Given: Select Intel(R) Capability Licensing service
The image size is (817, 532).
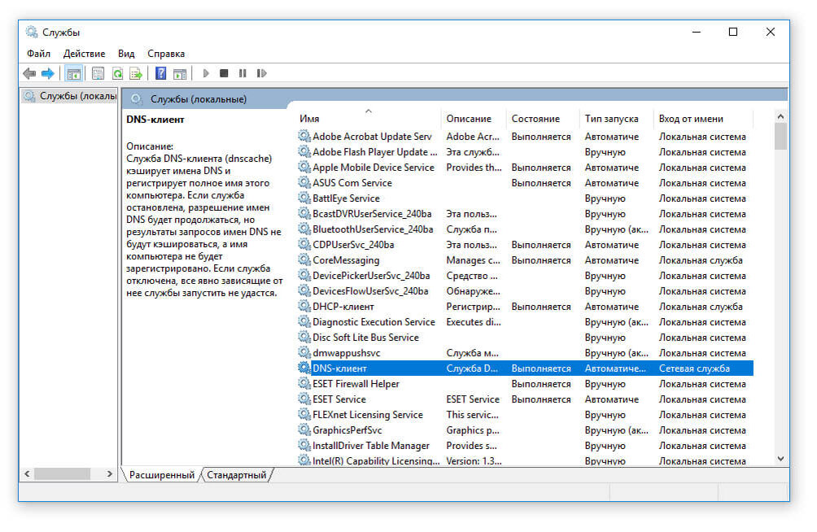Looking at the screenshot, I should pyautogui.click(x=525, y=460).
